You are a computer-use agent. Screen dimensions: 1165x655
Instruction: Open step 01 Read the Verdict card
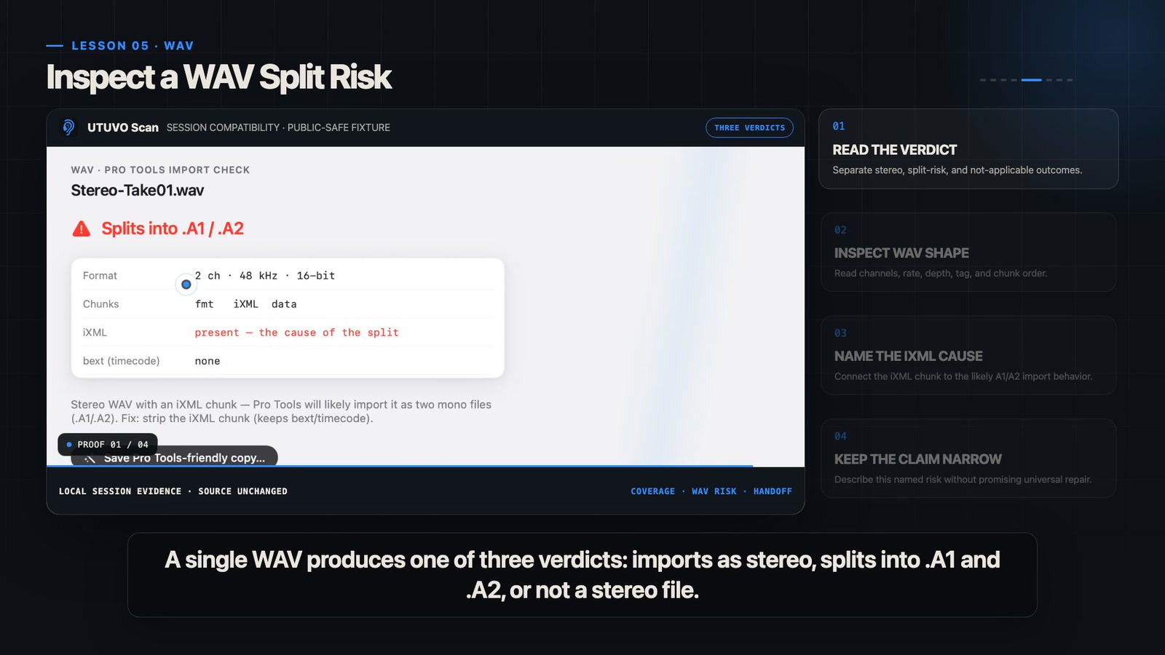click(x=968, y=149)
